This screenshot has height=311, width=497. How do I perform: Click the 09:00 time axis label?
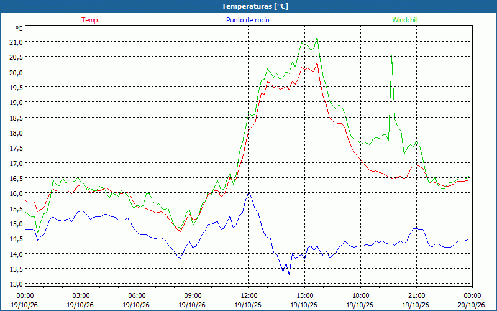(x=193, y=296)
